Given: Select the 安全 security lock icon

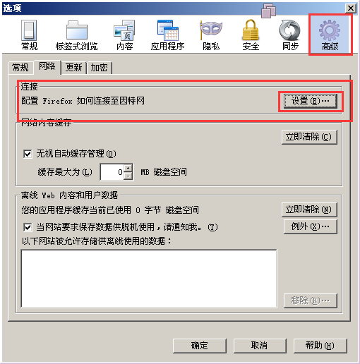Looking at the screenshot, I should [251, 35].
